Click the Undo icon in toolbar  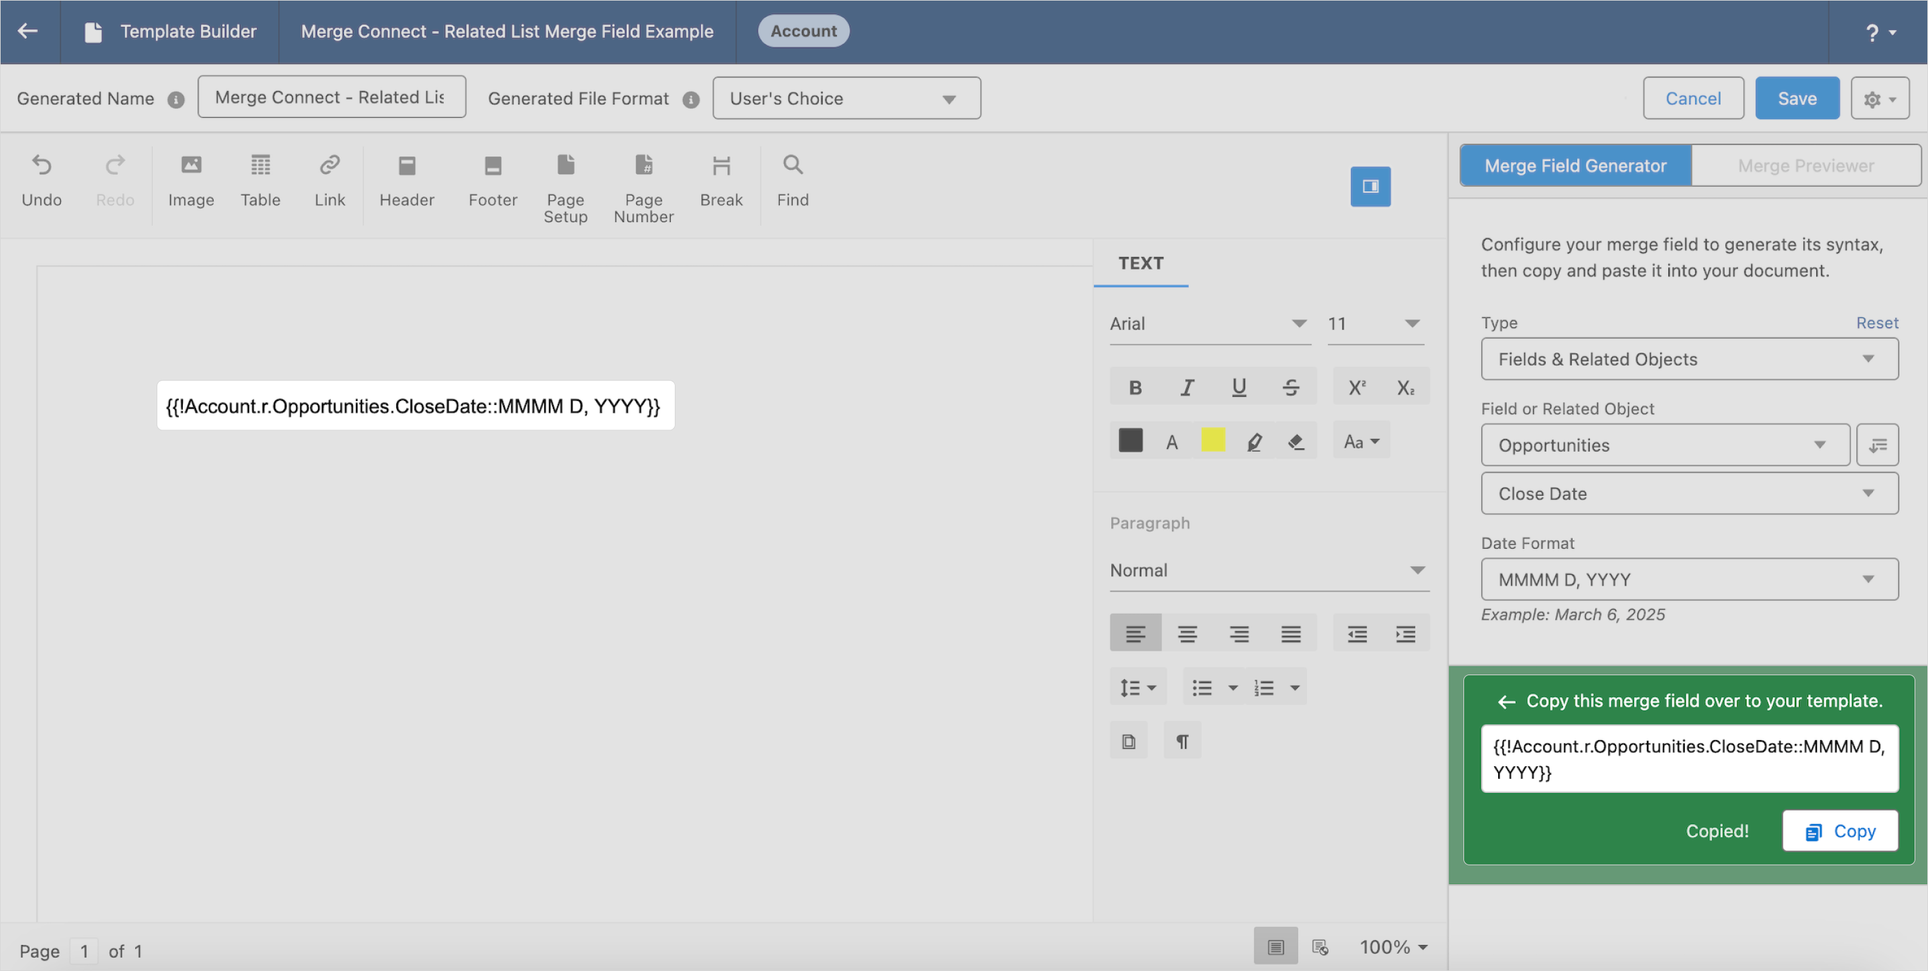pos(41,179)
